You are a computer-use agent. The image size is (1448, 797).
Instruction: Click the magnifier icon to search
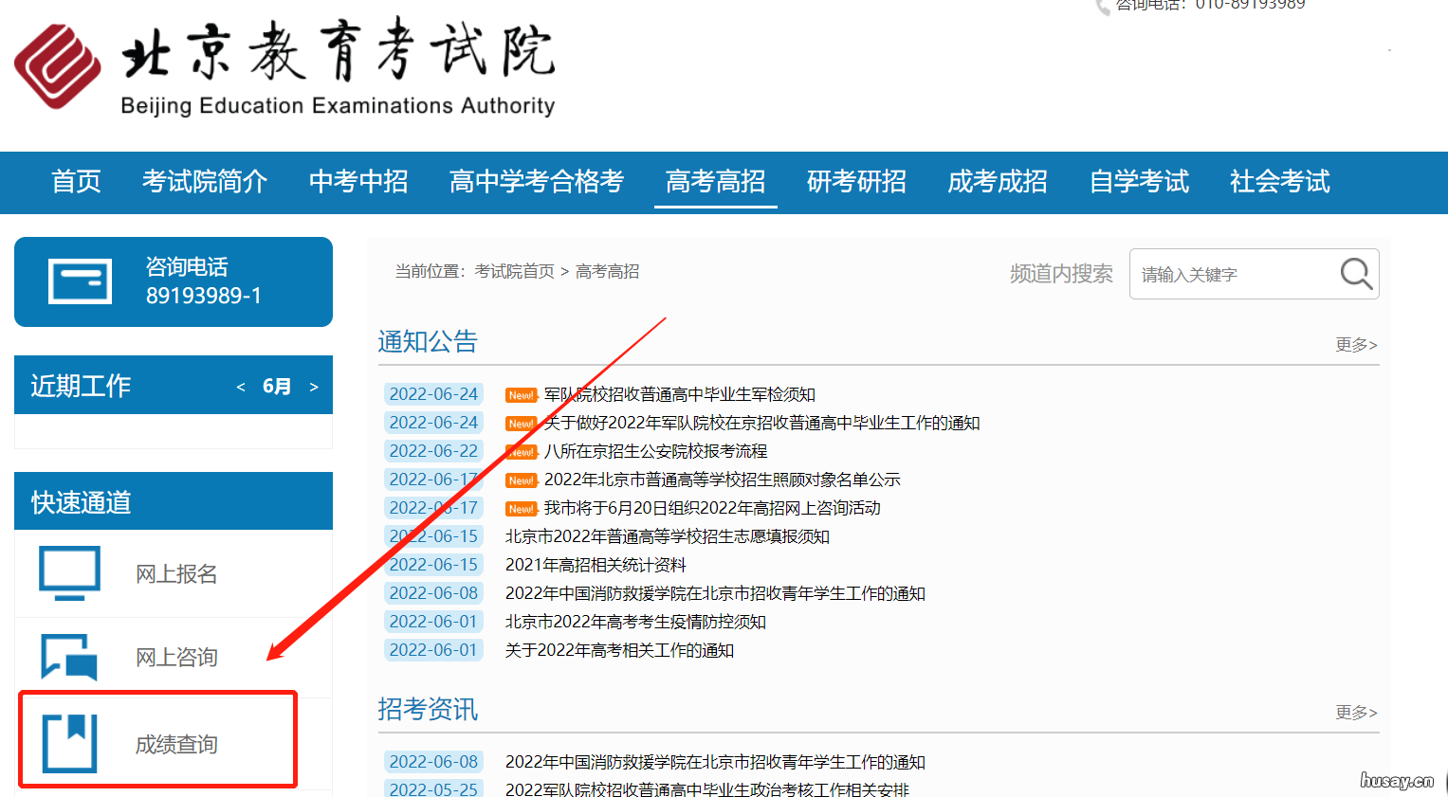(1355, 274)
